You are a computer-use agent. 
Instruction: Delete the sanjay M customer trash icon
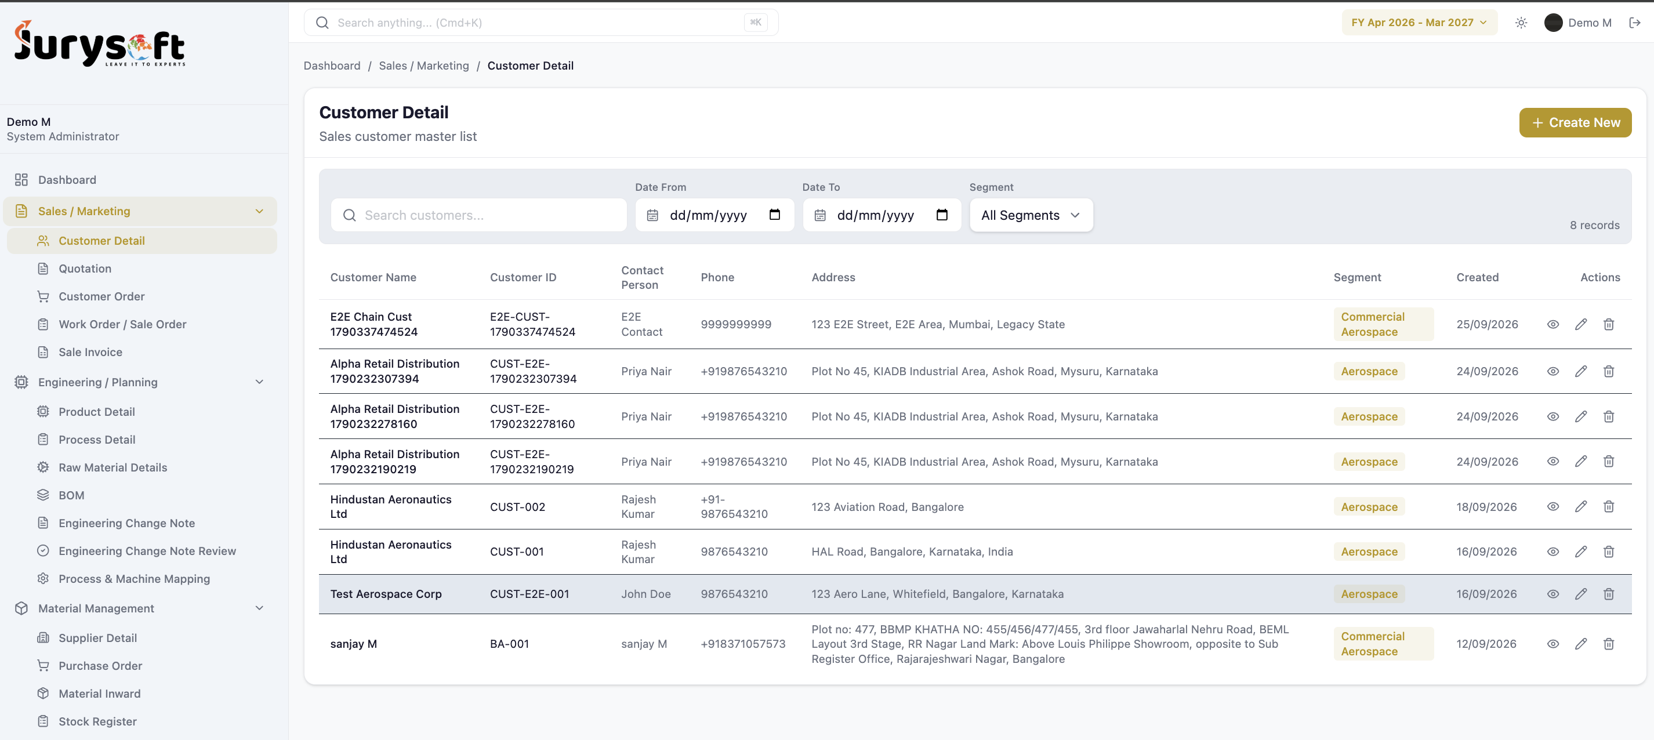coord(1608,644)
